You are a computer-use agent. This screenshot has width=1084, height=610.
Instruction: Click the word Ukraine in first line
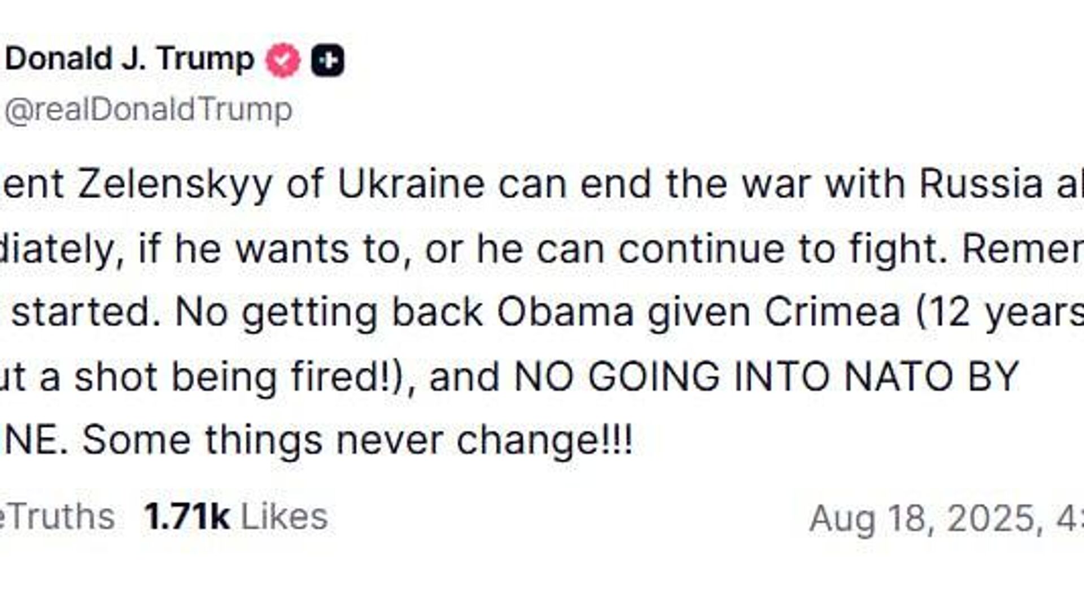click(x=411, y=184)
